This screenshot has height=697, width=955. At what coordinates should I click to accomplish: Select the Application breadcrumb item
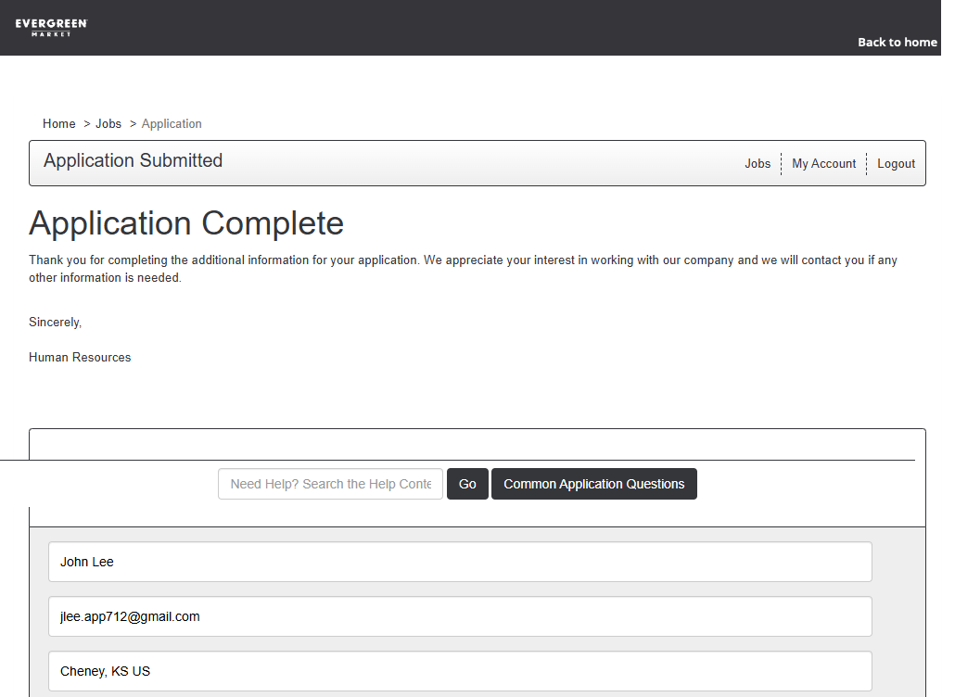172,123
